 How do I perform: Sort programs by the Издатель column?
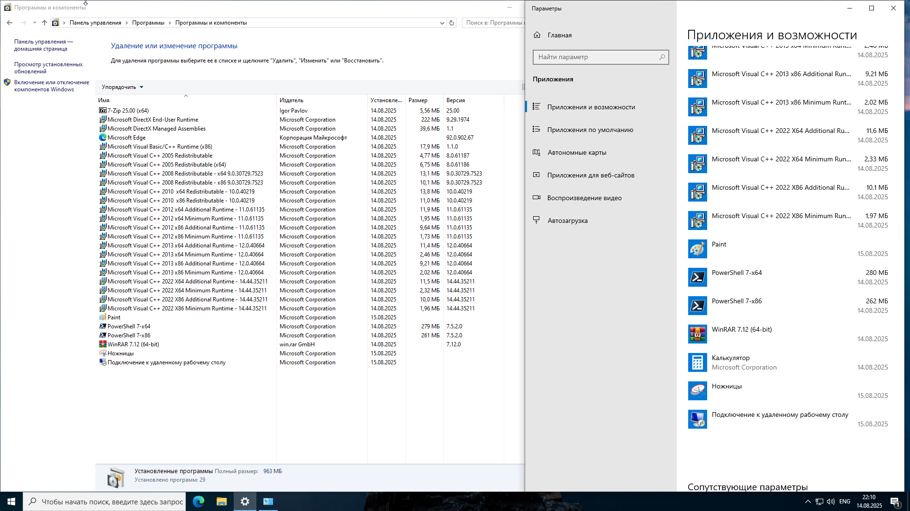pyautogui.click(x=322, y=100)
